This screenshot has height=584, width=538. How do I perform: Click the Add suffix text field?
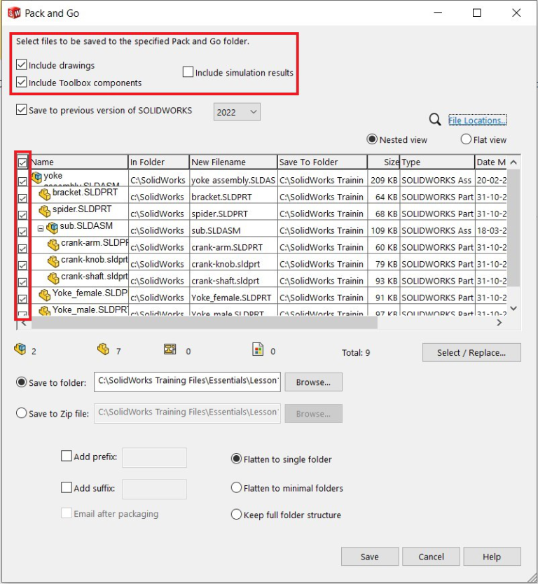pyautogui.click(x=155, y=489)
